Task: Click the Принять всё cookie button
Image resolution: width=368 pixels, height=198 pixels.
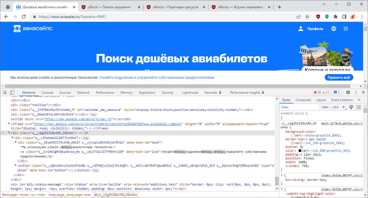Action: [339, 77]
